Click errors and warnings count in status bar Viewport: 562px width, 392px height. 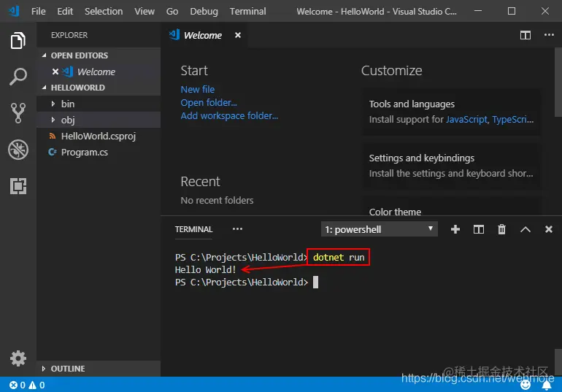(x=27, y=385)
